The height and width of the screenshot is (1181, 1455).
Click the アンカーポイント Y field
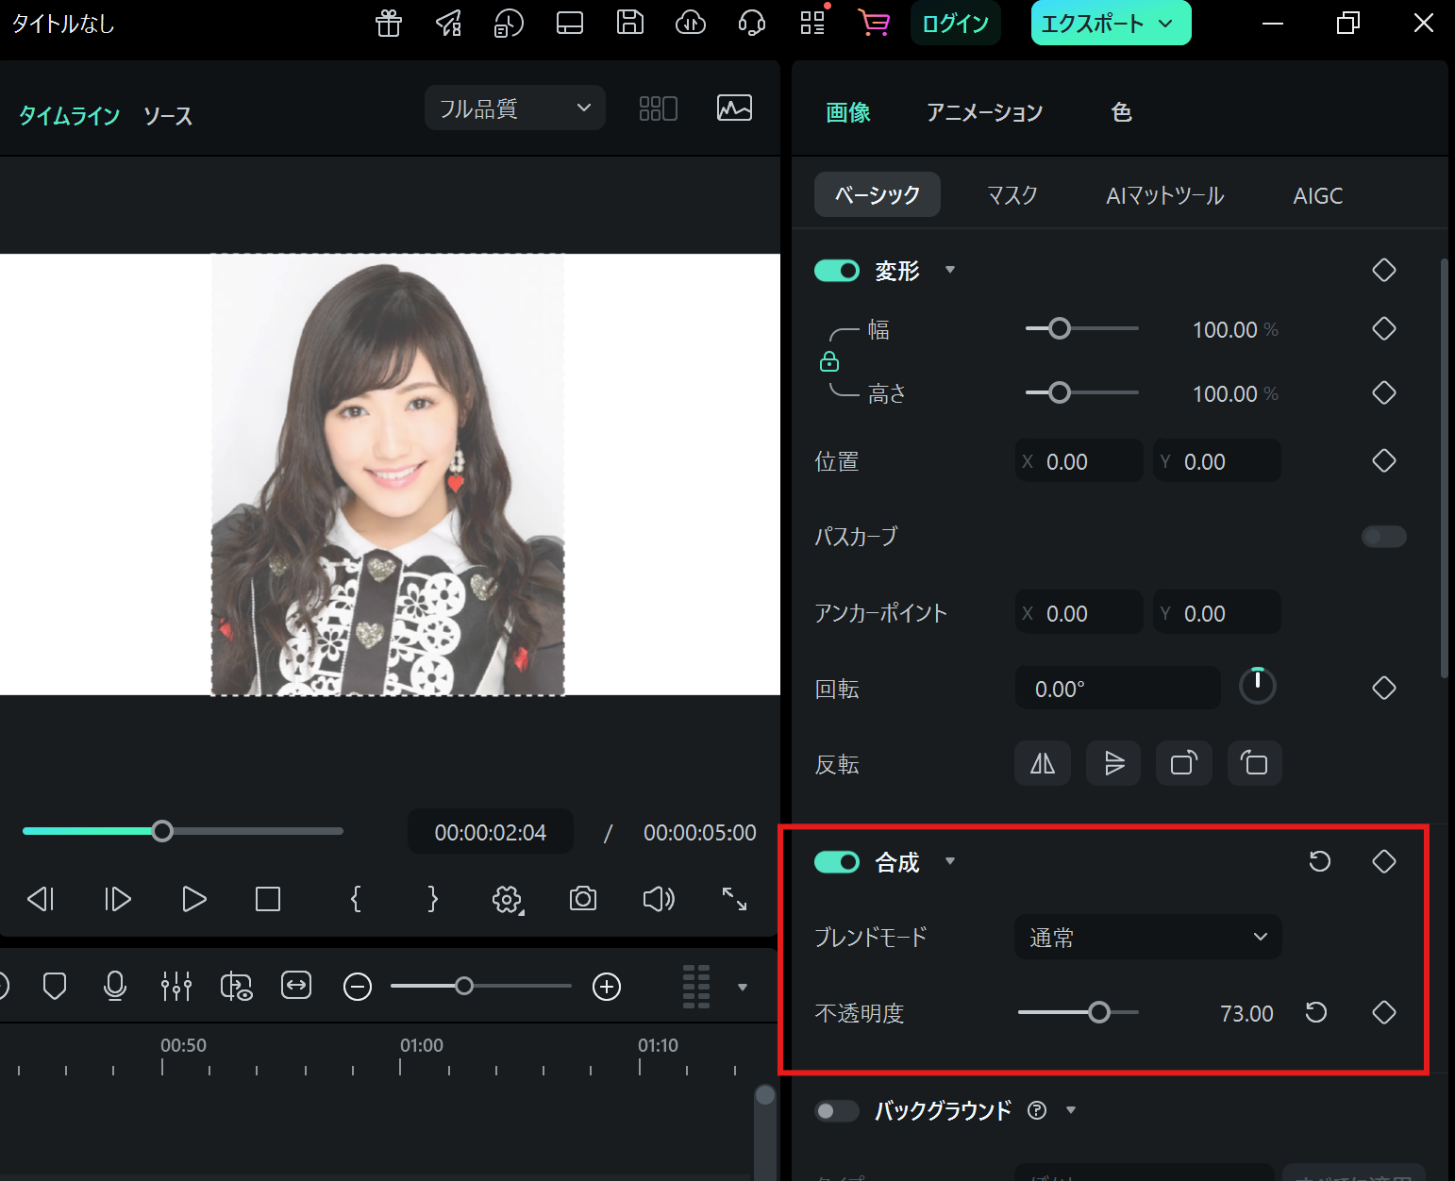(1217, 613)
